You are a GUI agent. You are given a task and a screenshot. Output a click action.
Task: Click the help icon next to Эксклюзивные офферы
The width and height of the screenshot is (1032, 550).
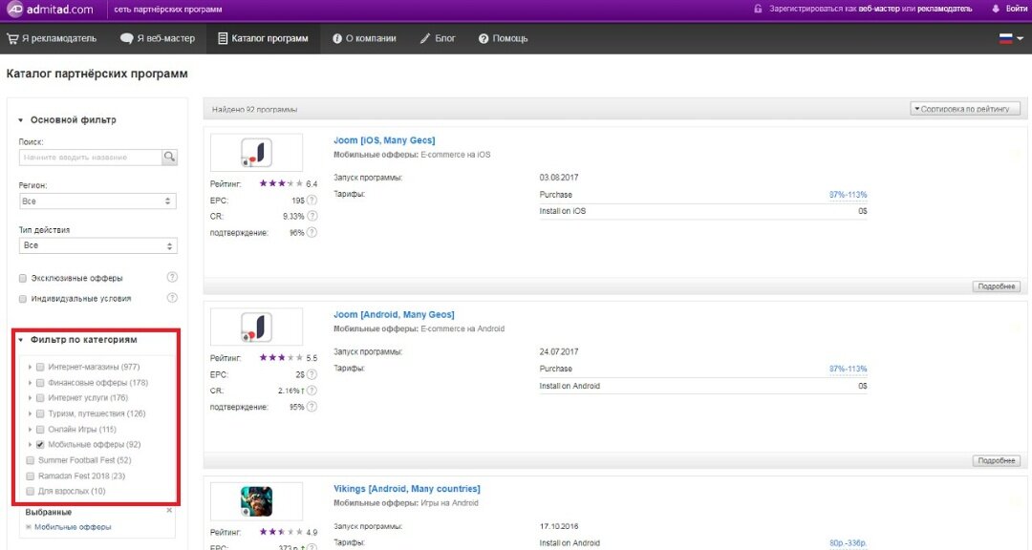tap(172, 277)
